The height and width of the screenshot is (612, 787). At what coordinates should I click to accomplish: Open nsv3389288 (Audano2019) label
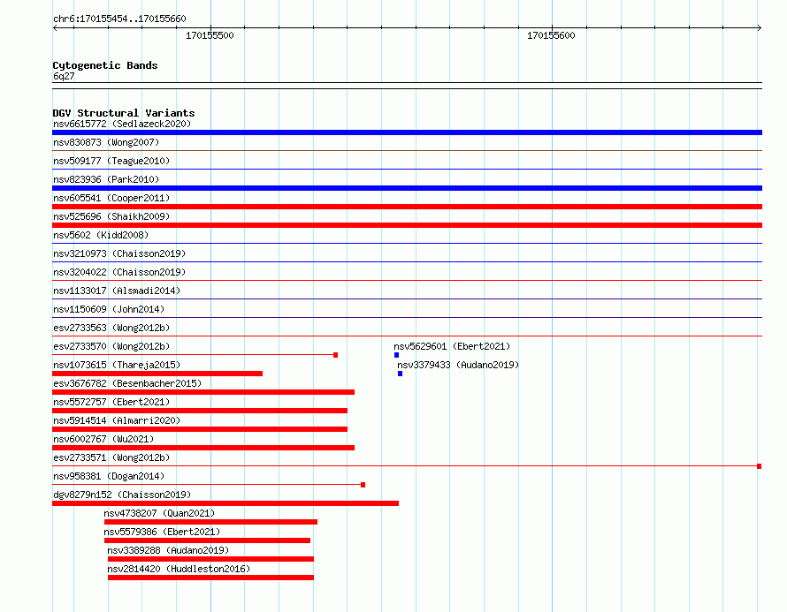point(168,550)
